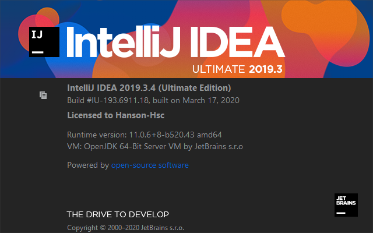This screenshot has width=373, height=233.
Task: Click the copy-to-clipboard icon beside version info
Action: [x=43, y=96]
